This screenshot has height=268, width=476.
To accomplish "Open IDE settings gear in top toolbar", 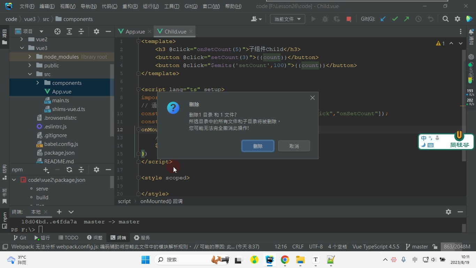I will coord(458,19).
